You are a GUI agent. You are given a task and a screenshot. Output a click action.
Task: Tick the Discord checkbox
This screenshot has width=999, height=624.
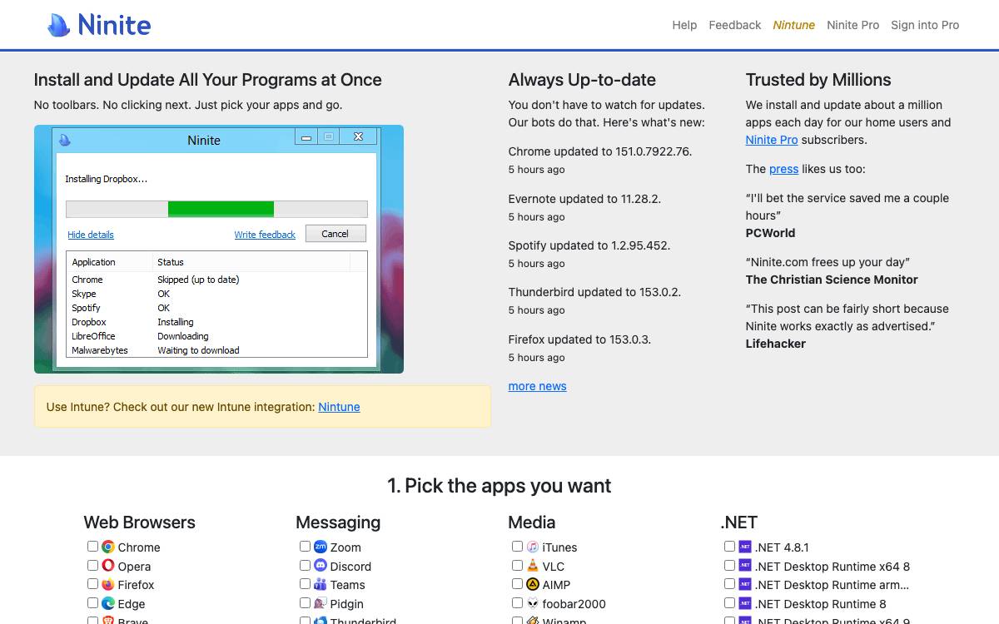[x=305, y=566]
